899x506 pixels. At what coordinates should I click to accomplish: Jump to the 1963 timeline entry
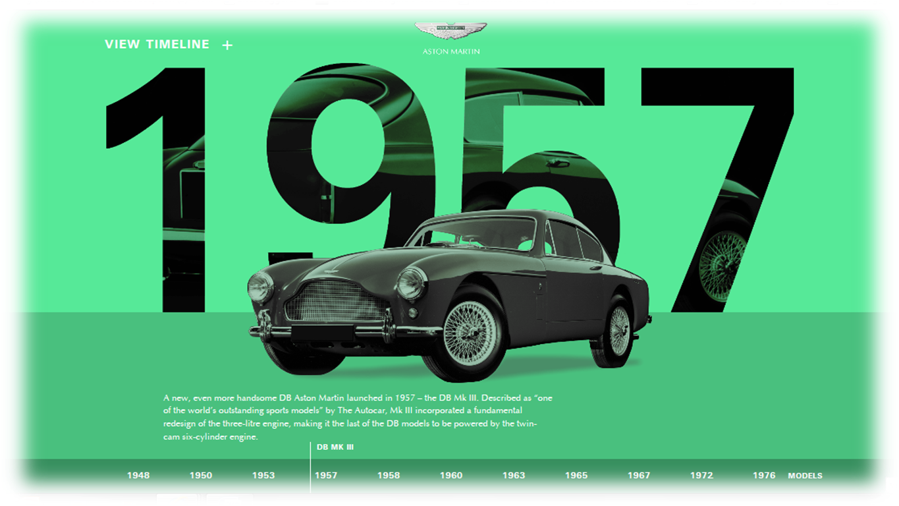tap(514, 475)
